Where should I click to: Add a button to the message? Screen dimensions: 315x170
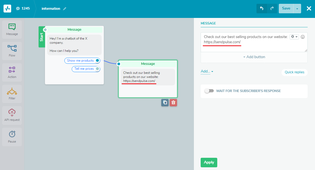254,57
